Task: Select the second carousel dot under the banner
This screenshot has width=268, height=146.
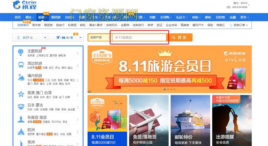Action: [168, 89]
